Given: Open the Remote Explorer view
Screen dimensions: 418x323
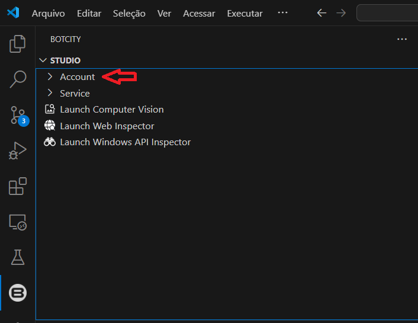Looking at the screenshot, I should pyautogui.click(x=18, y=222).
